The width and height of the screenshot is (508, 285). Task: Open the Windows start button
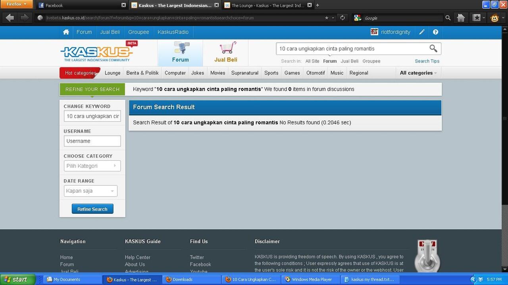pos(17,279)
